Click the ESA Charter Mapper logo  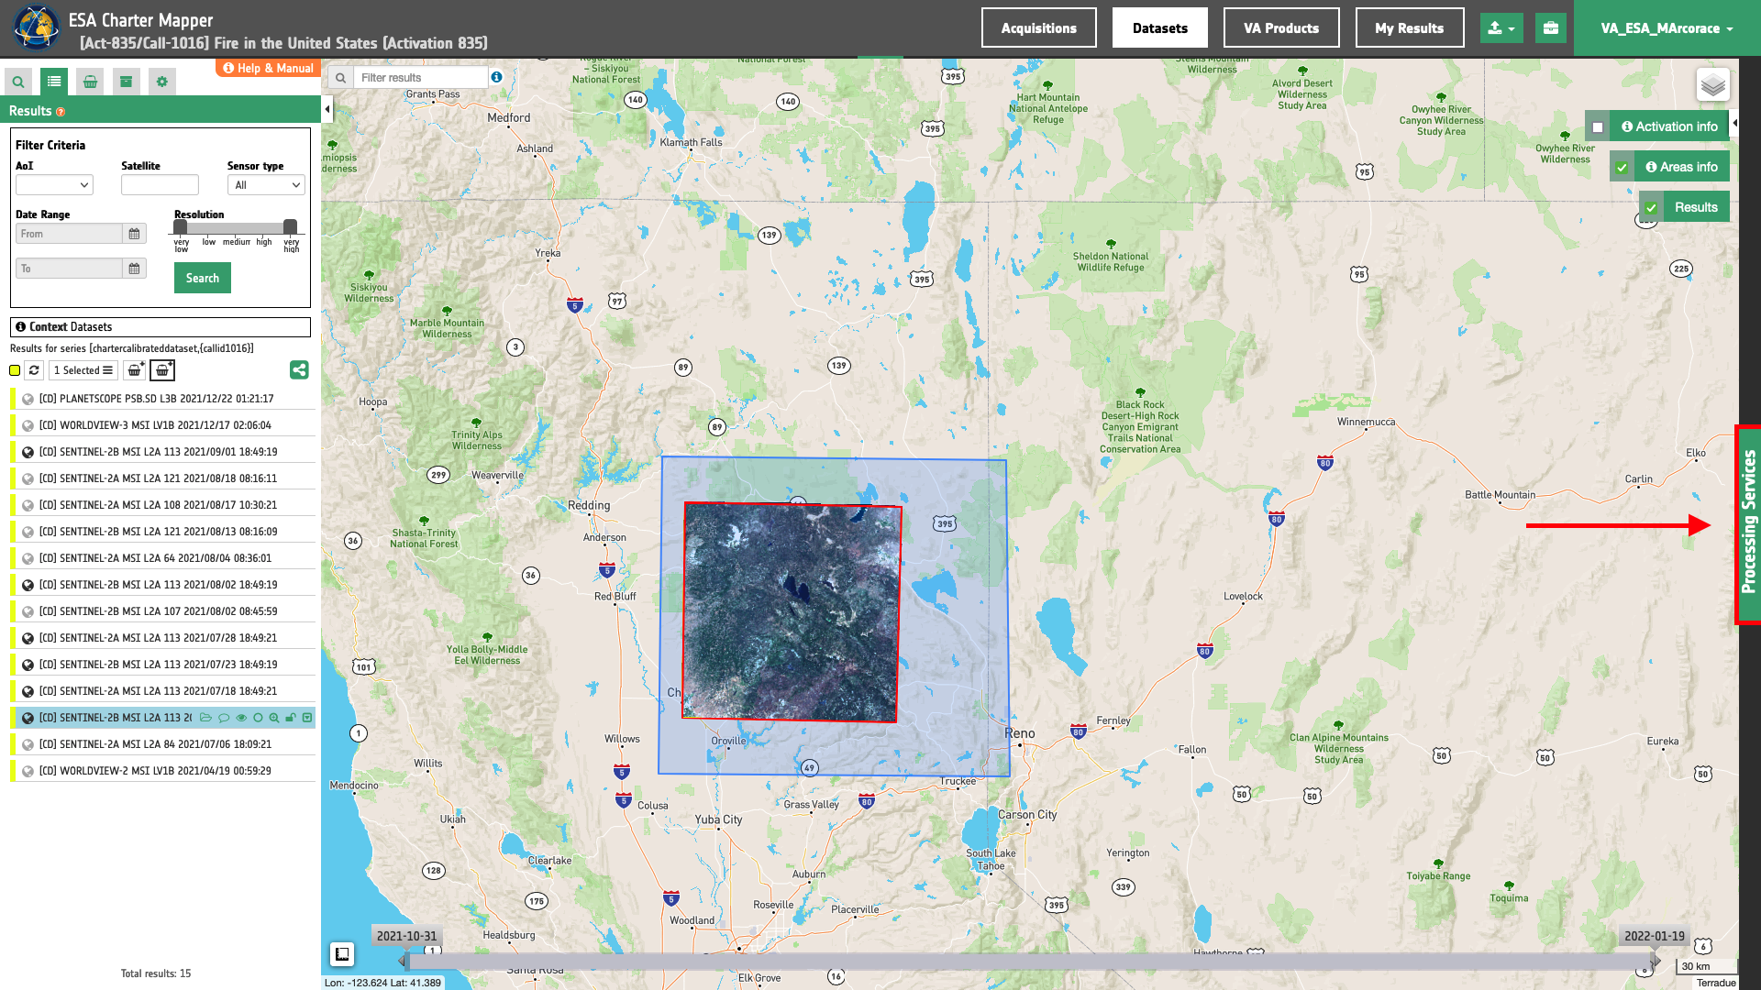pyautogui.click(x=36, y=27)
